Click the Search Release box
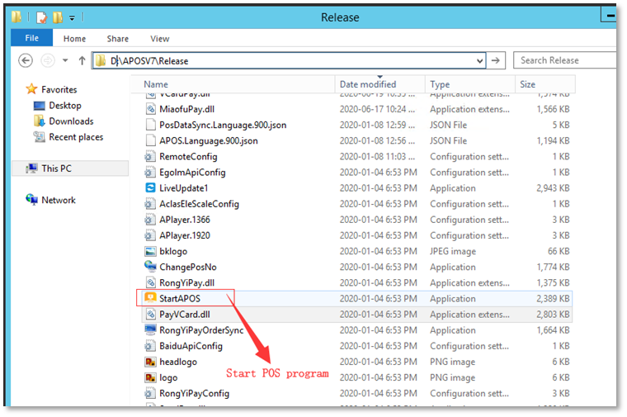627x417 pixels. click(564, 60)
